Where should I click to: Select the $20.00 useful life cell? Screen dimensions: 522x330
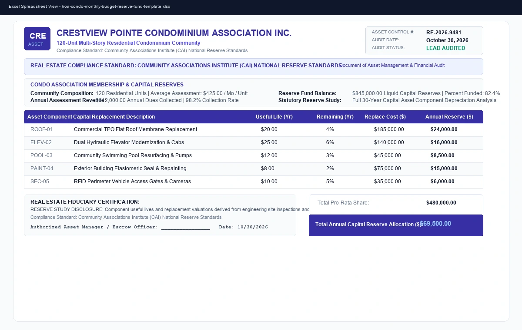[269, 129]
